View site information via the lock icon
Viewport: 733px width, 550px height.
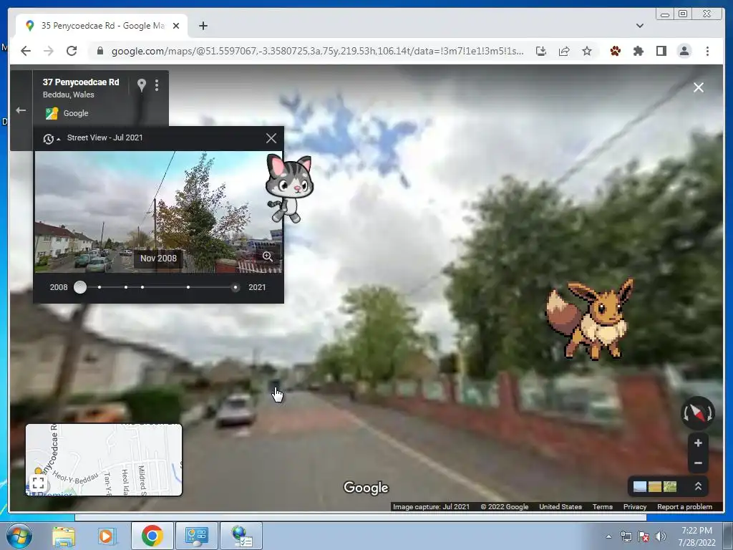click(x=99, y=51)
